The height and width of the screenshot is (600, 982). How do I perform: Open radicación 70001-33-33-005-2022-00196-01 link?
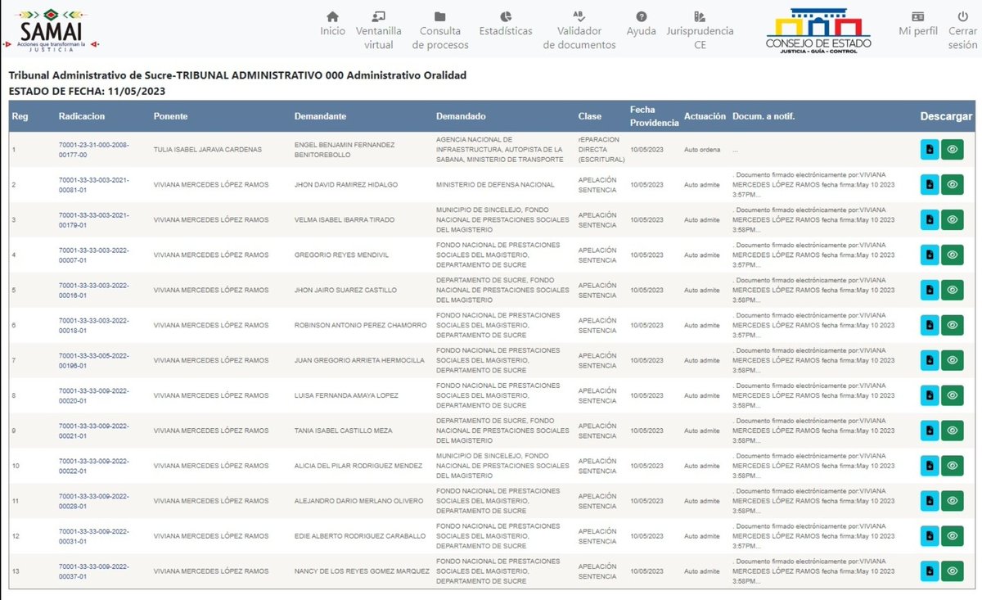[x=94, y=360]
